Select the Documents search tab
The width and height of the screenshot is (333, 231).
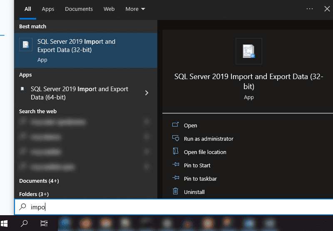pos(79,9)
